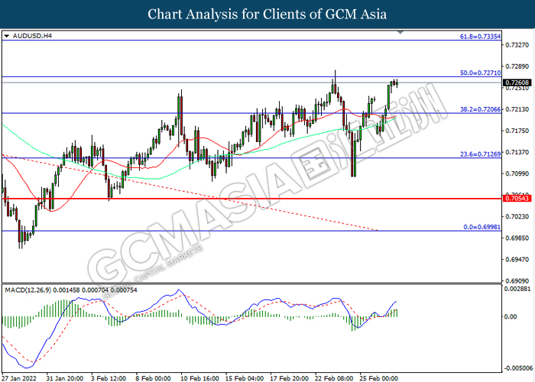
Task: Click the 0.72130 price axis value
Action: pyautogui.click(x=517, y=109)
